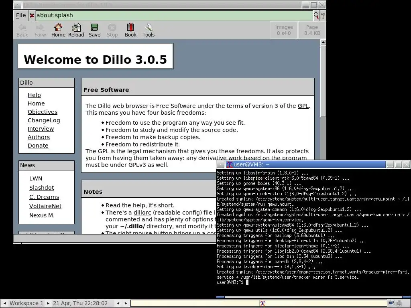The width and height of the screenshot is (411, 308).
Task: Open the C. Dreams news link
Action: tap(44, 197)
